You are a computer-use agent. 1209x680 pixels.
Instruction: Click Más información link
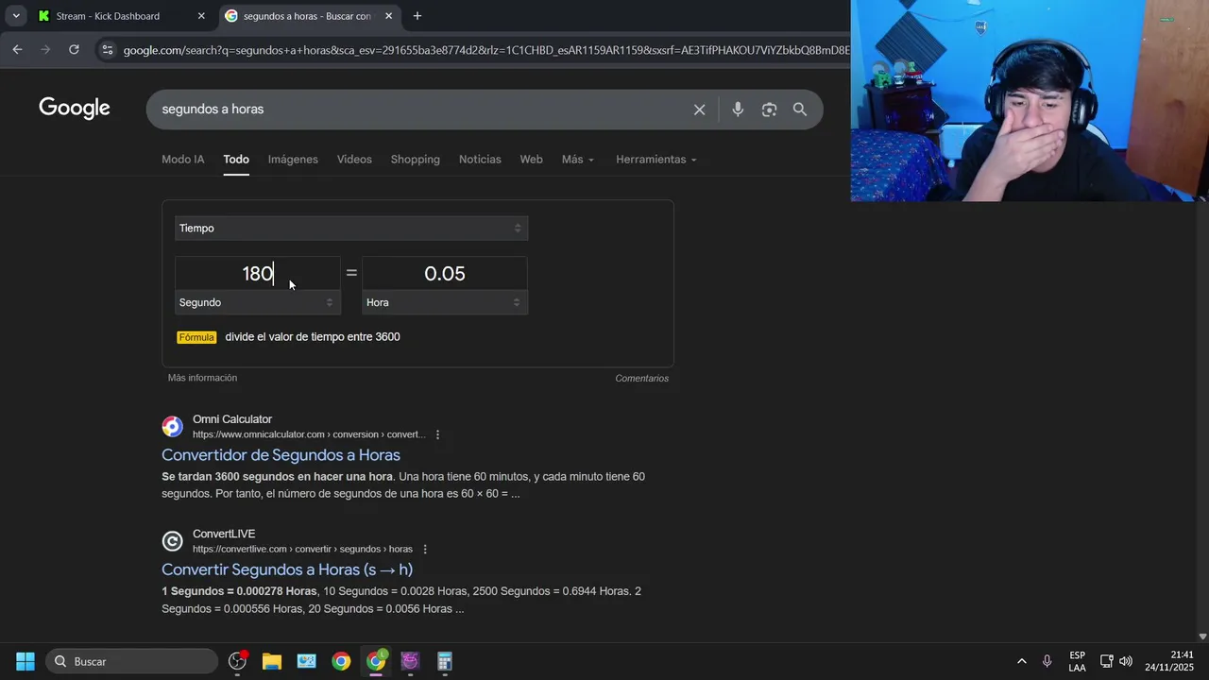(x=202, y=378)
